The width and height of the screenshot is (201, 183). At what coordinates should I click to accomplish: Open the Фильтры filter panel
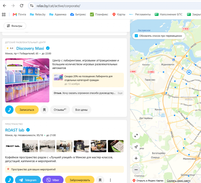(x=15, y=26)
